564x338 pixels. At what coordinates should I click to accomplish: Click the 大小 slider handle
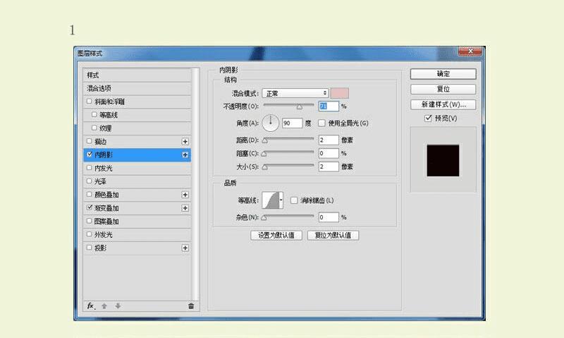[265, 167]
